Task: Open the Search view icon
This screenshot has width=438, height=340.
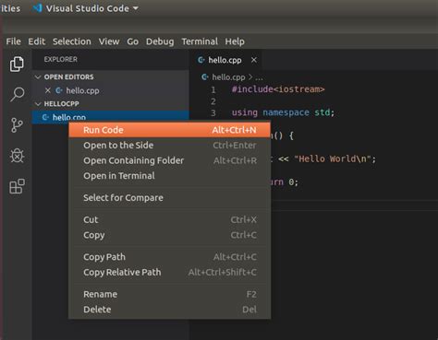Action: (17, 94)
